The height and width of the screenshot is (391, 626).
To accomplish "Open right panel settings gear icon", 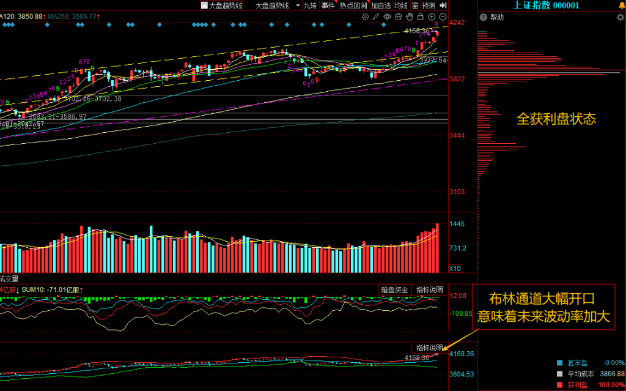I will [620, 18].
